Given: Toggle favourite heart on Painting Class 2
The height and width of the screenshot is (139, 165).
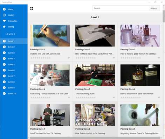Looking at the screenshot, I should pos(114,58).
